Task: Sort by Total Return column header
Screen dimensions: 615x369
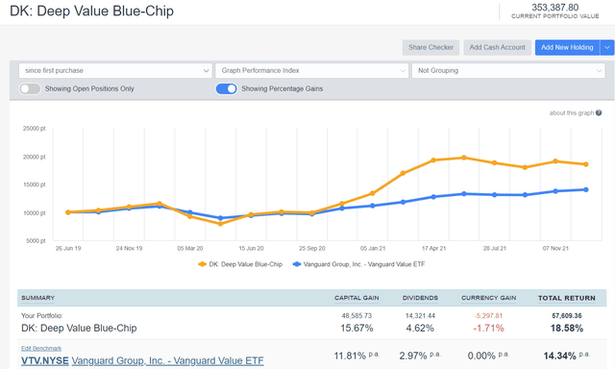Action: coord(566,298)
